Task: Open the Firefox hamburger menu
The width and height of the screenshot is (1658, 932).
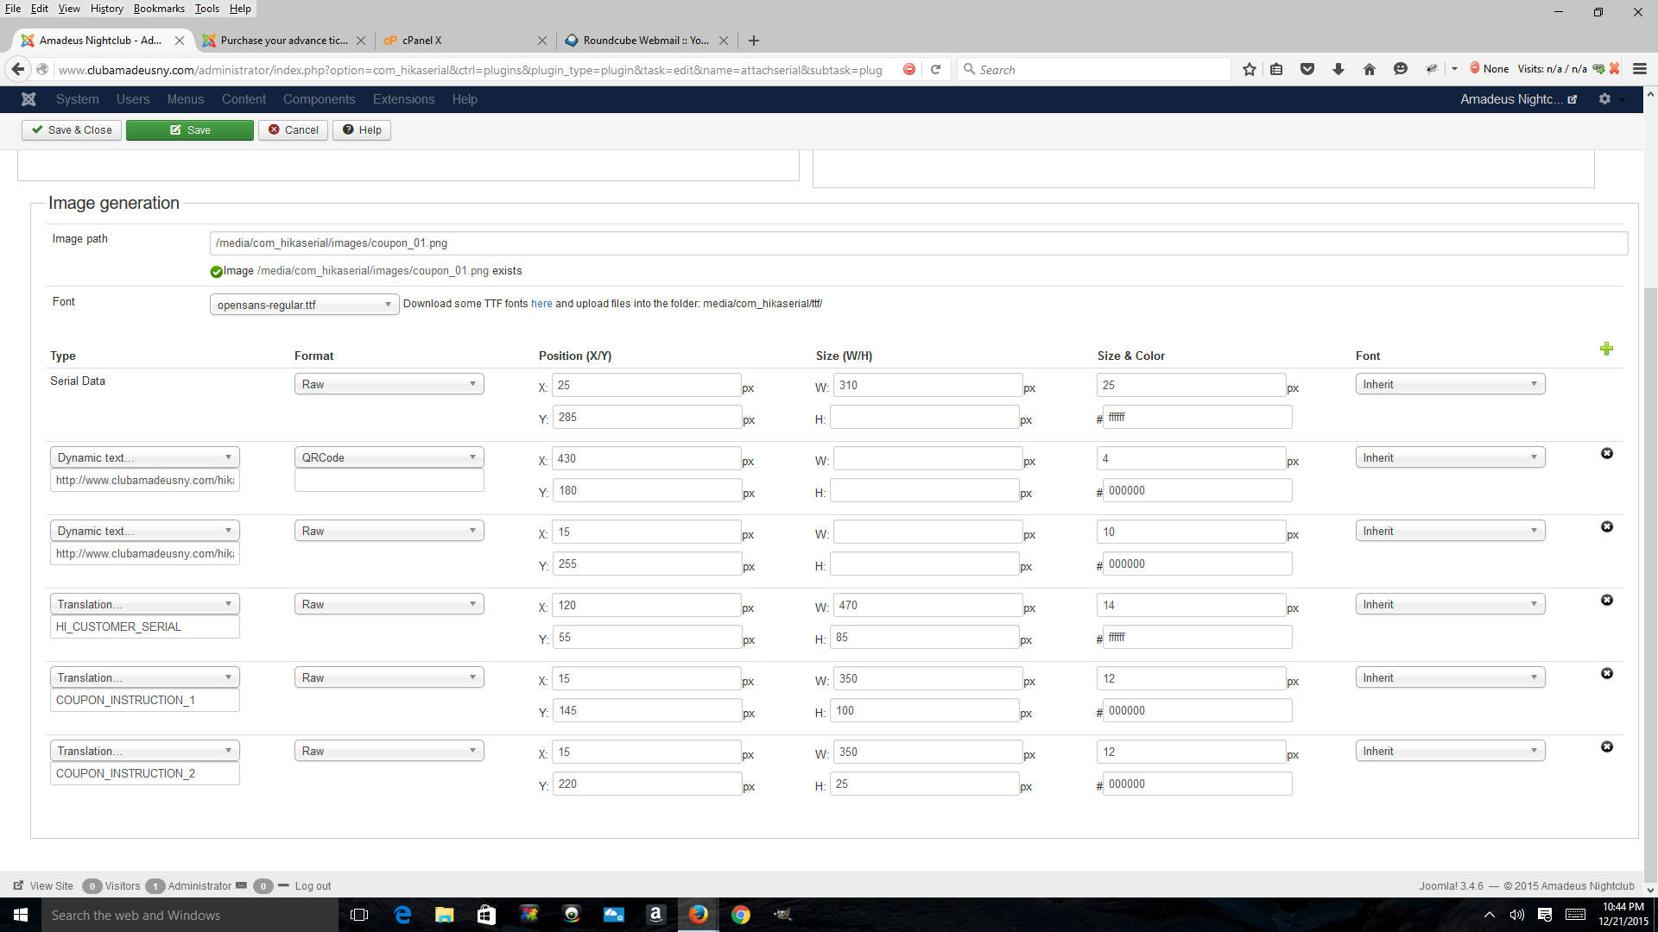Action: [x=1639, y=69]
